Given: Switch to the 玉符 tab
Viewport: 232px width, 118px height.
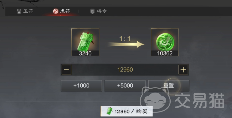Looking at the screenshot, I should click(x=25, y=11).
